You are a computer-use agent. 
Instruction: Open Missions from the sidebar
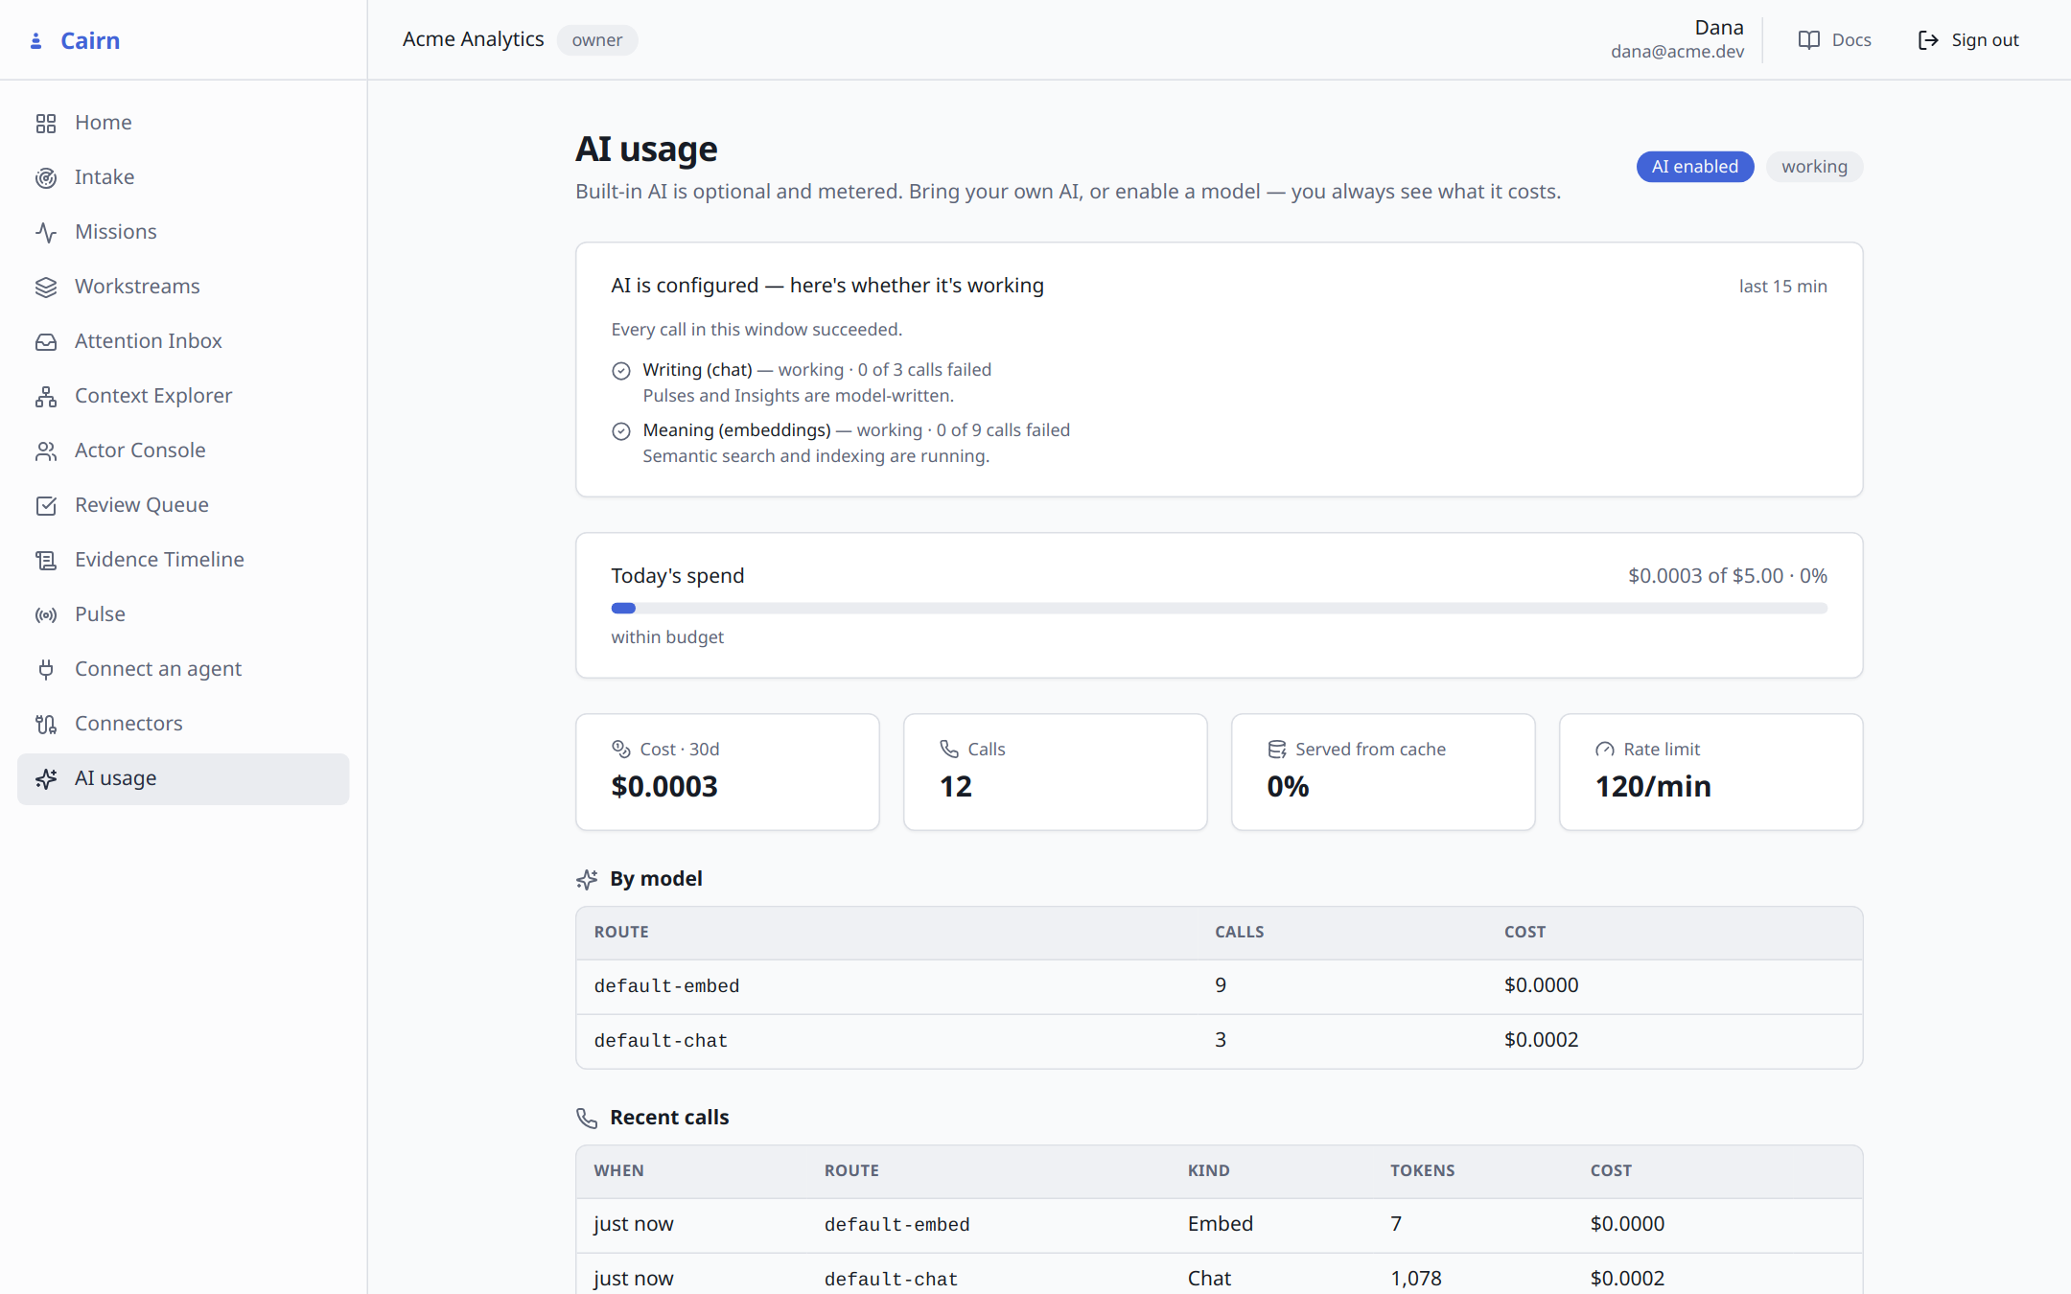183,232
